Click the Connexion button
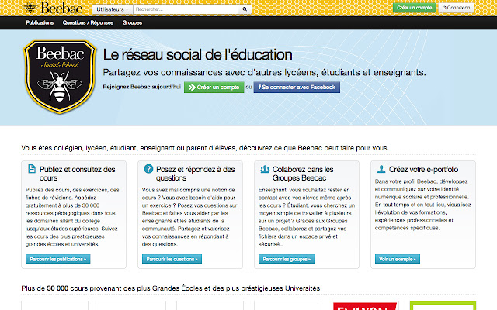497x310 pixels. click(x=456, y=8)
